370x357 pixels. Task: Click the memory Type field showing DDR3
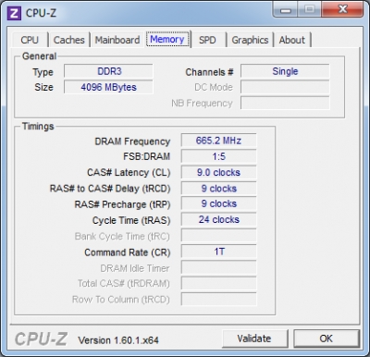coord(108,71)
